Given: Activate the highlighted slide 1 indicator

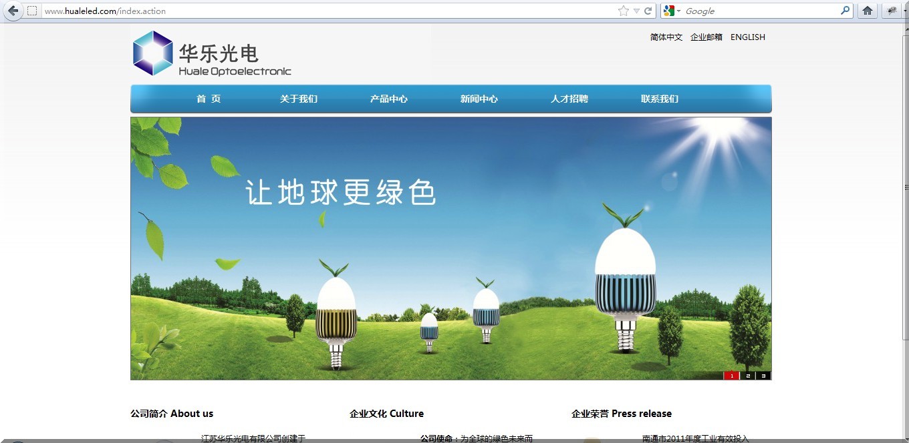Looking at the screenshot, I should pyautogui.click(x=731, y=375).
